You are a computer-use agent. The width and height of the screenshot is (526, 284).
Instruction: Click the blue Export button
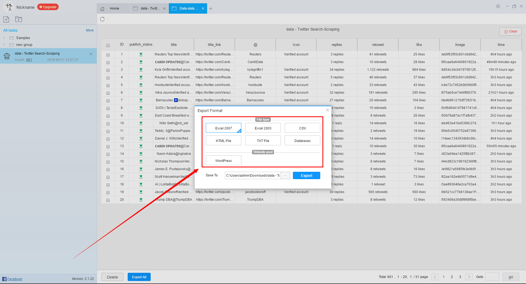[307, 175]
